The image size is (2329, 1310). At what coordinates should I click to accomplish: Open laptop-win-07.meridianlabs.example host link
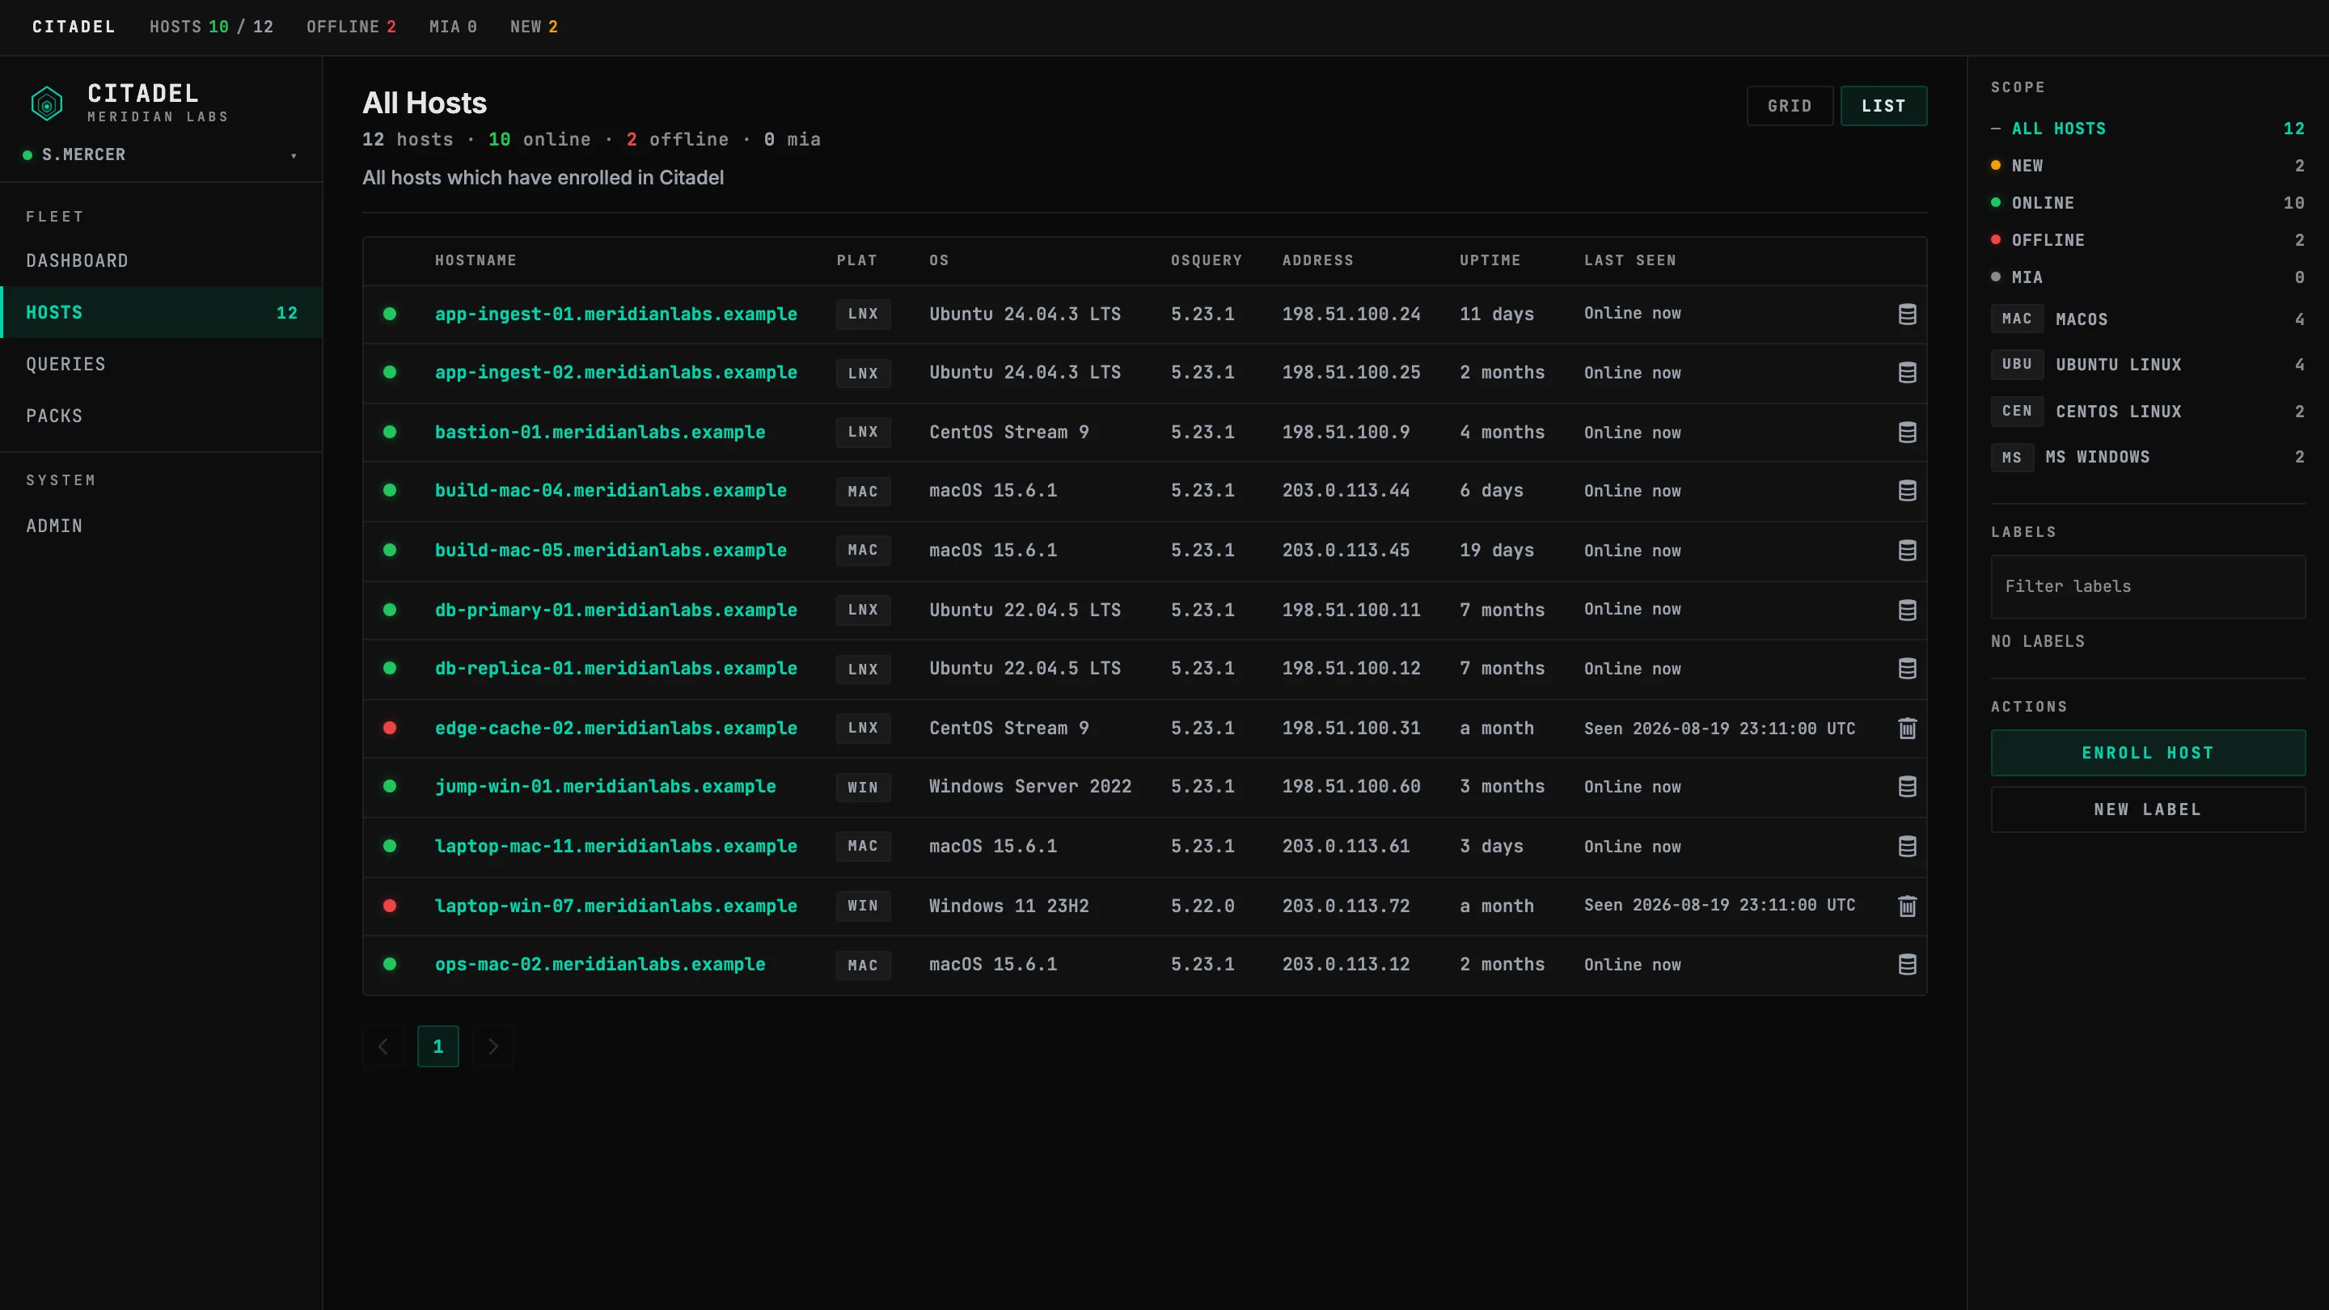[615, 906]
